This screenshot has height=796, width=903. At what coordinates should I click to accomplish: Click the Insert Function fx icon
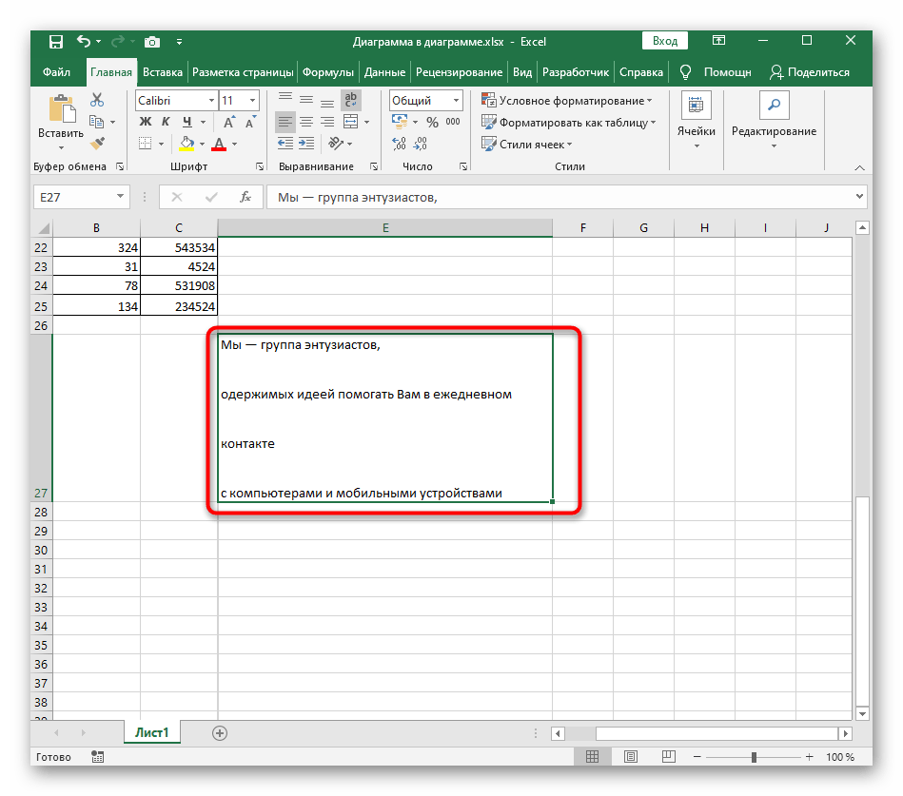point(245,197)
